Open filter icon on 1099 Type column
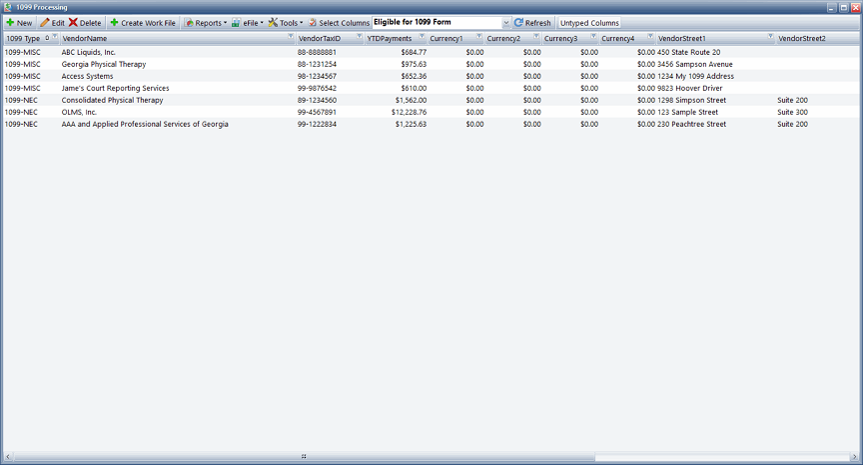The height and width of the screenshot is (465, 863). (x=55, y=37)
